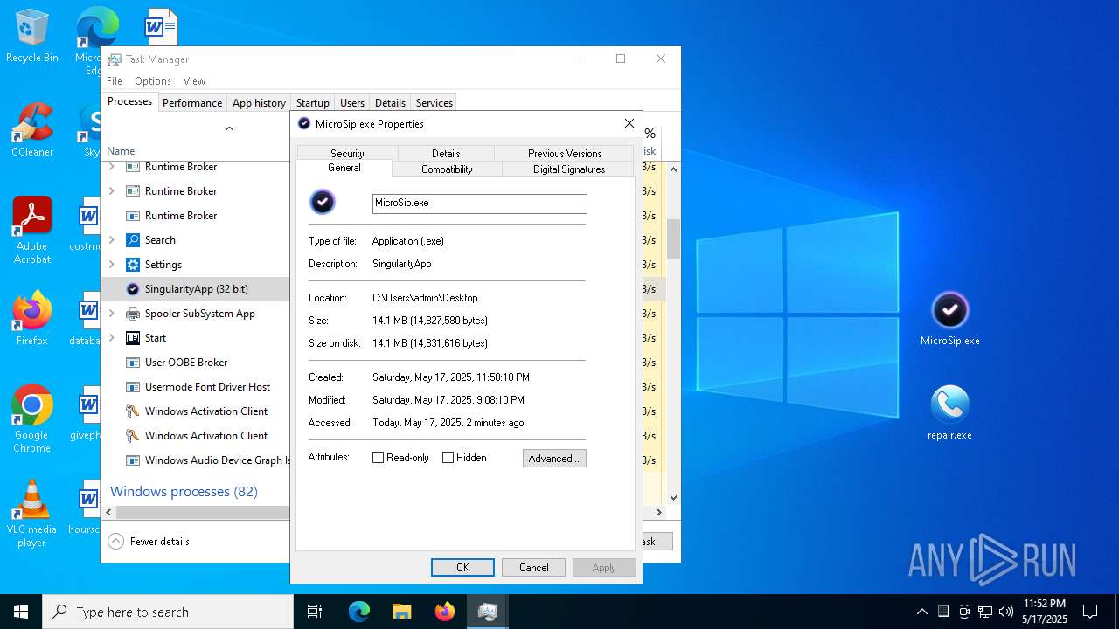Open the Details tab in Properties dialog
This screenshot has height=629, width=1119.
(x=446, y=154)
